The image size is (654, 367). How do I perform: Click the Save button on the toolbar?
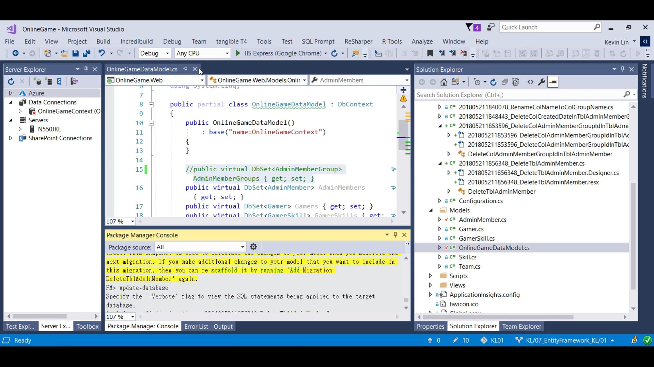pos(76,53)
